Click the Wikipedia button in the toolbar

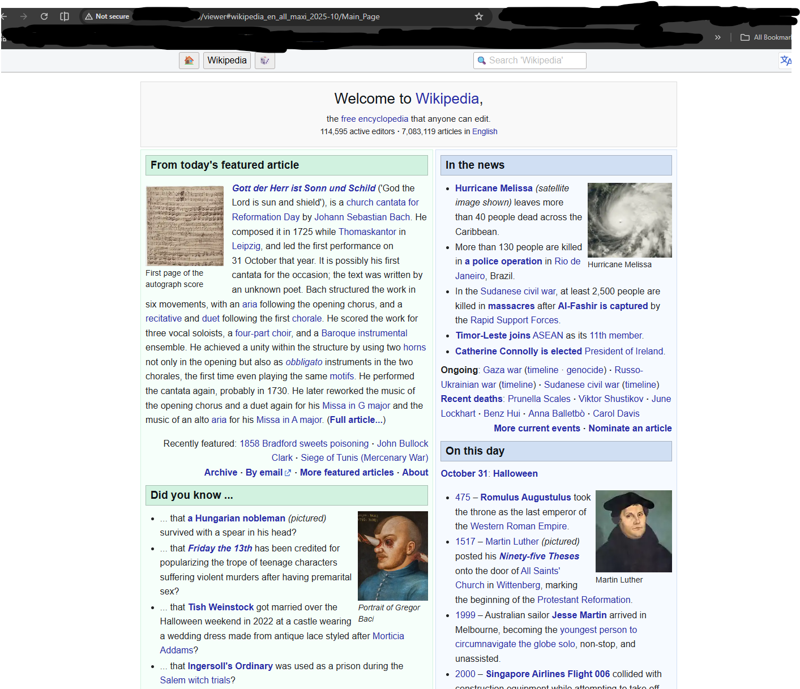click(x=227, y=61)
